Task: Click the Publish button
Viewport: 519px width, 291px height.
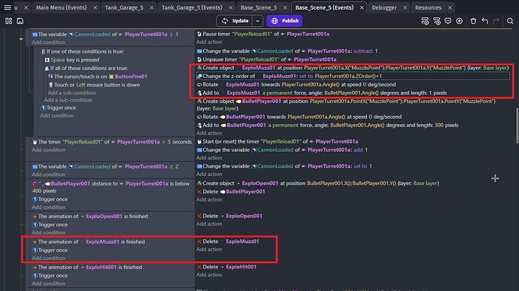Action: click(x=284, y=21)
